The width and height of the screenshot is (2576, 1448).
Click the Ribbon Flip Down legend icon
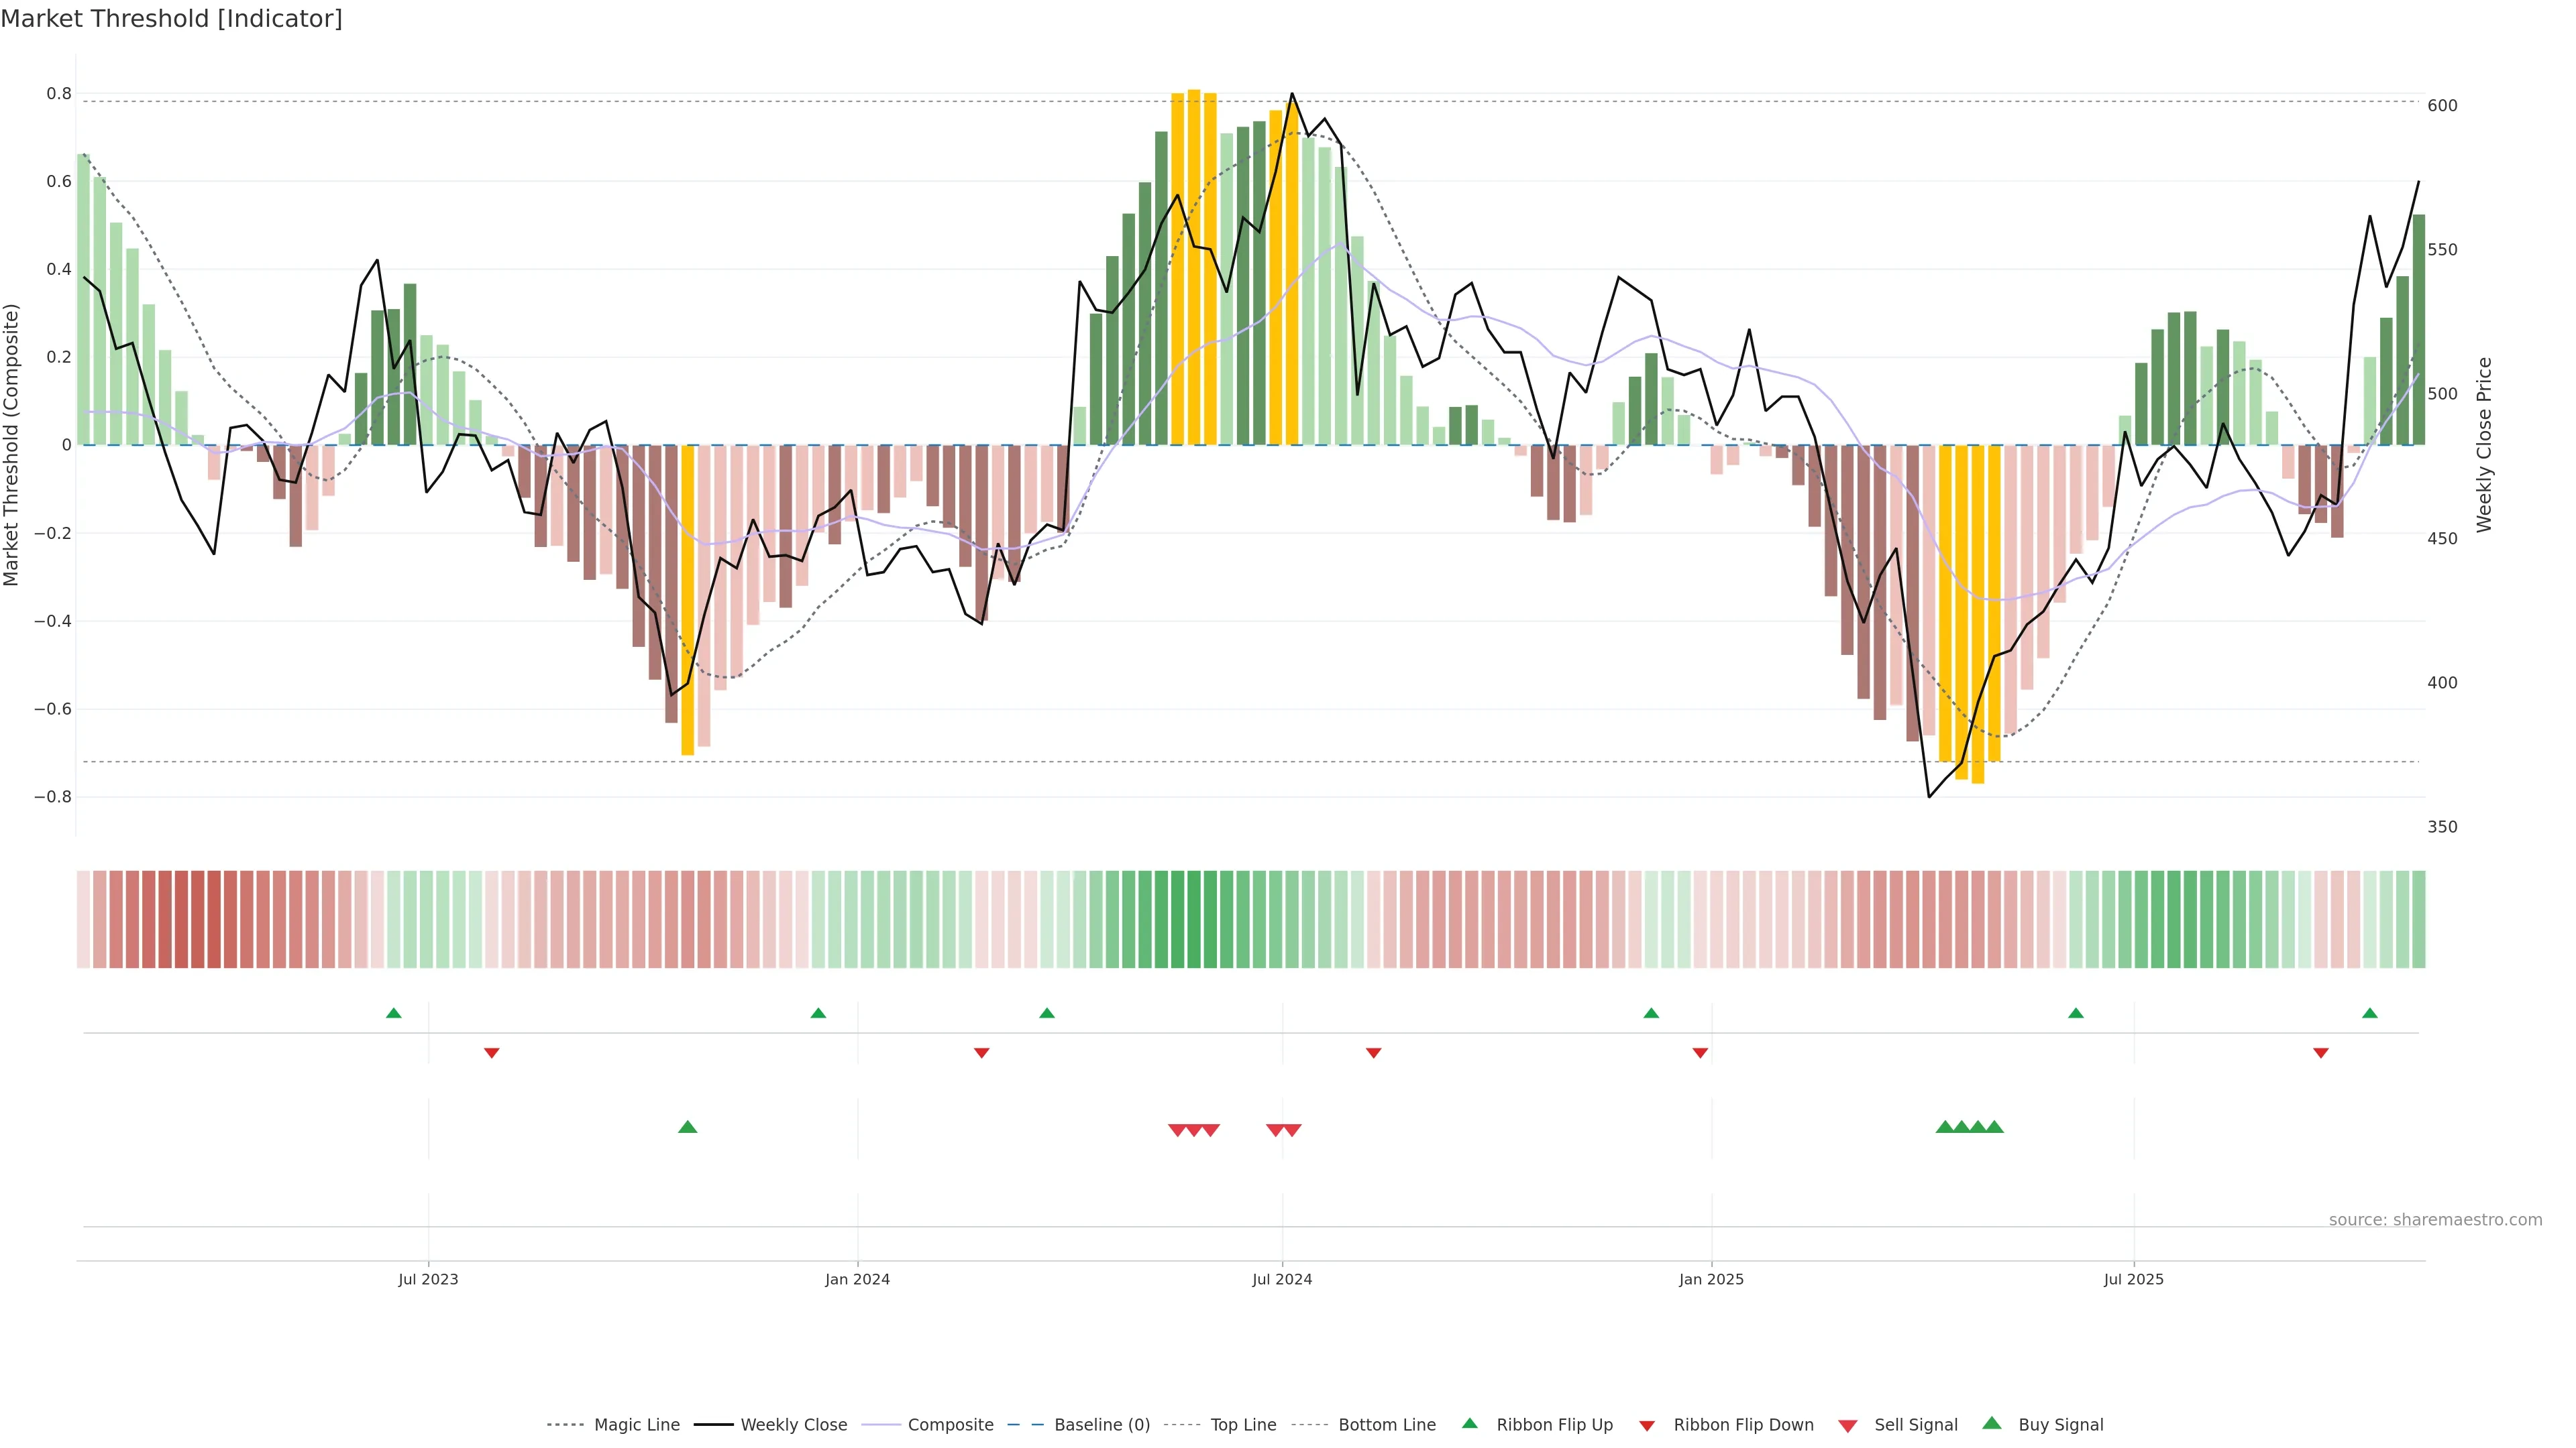1647,1426
